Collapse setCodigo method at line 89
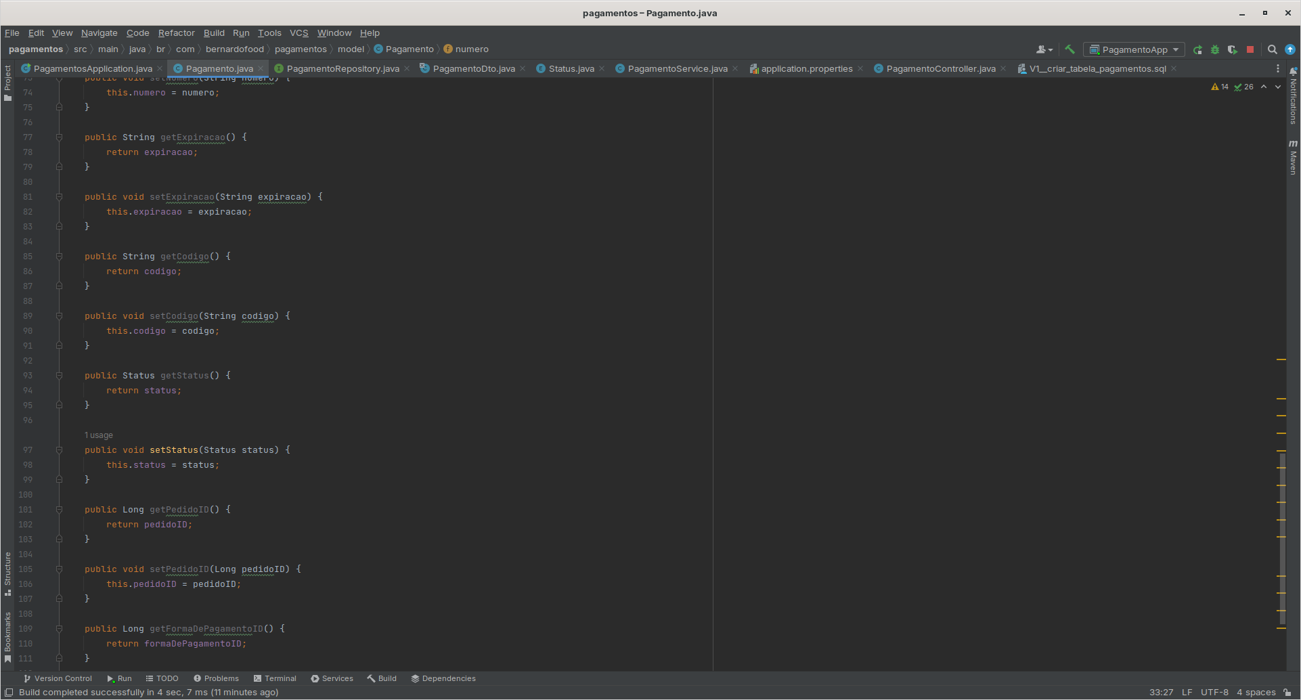This screenshot has height=700, width=1301. (59, 316)
